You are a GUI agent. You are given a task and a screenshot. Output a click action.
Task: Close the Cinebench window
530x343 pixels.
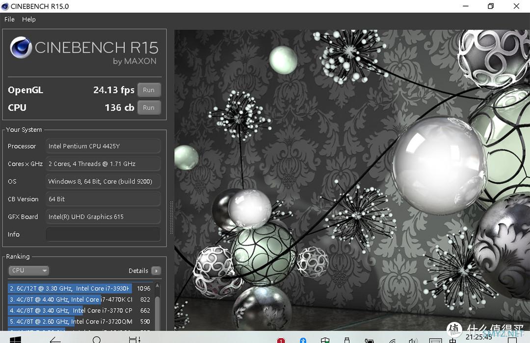(516, 6)
